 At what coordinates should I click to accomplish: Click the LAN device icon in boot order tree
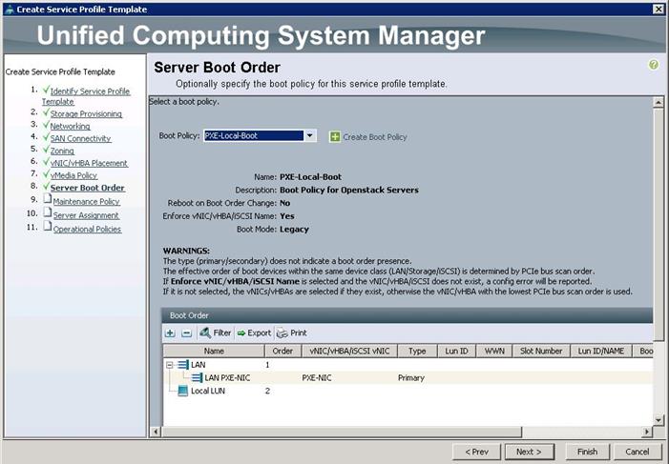pyautogui.click(x=183, y=365)
